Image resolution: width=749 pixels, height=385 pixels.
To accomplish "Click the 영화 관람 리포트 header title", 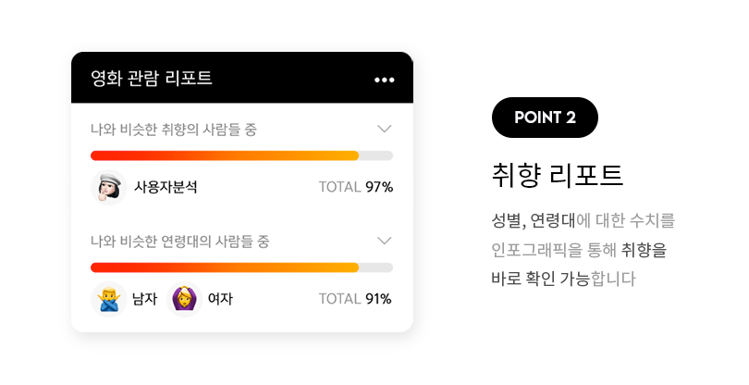I will point(152,78).
